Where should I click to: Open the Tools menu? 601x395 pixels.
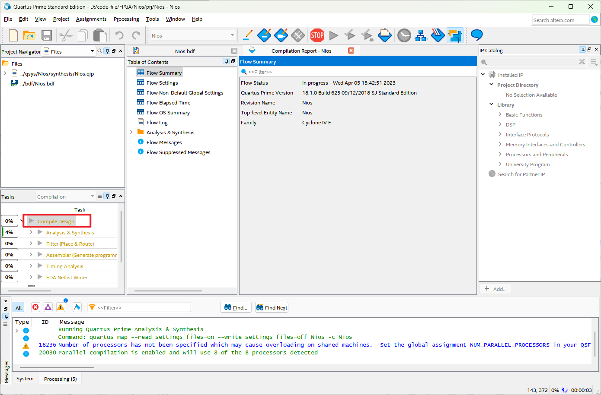152,19
